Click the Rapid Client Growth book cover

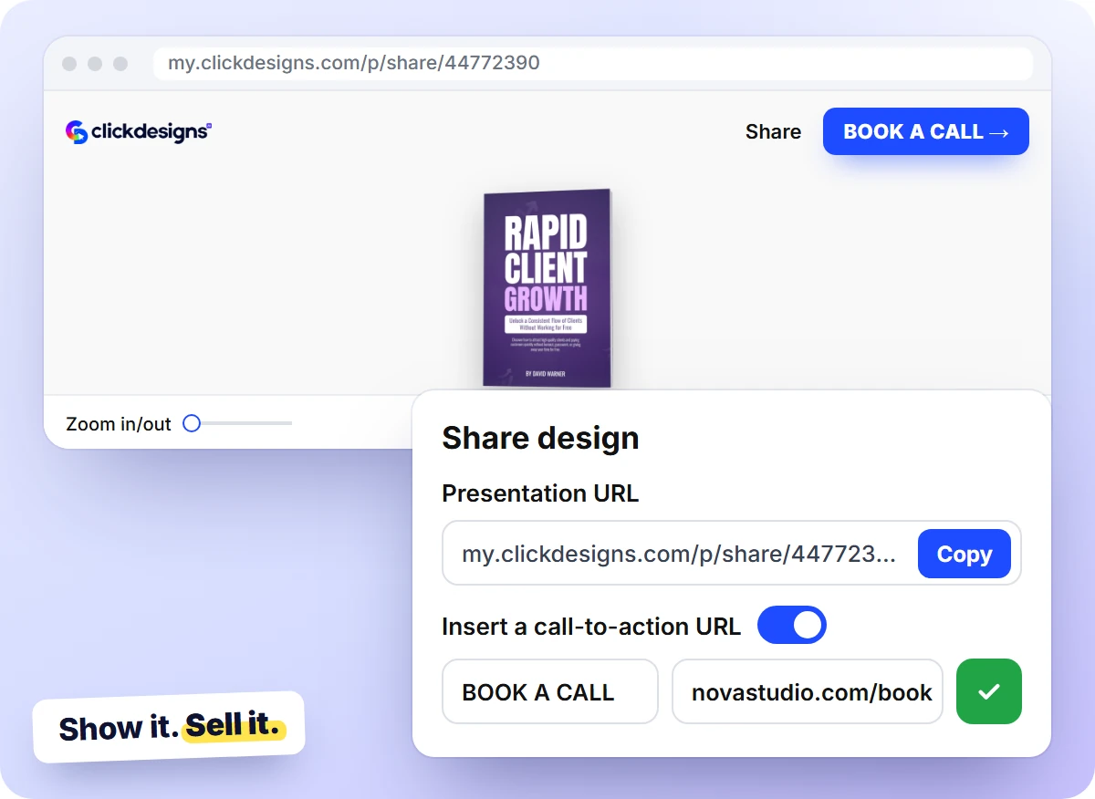pyautogui.click(x=547, y=288)
